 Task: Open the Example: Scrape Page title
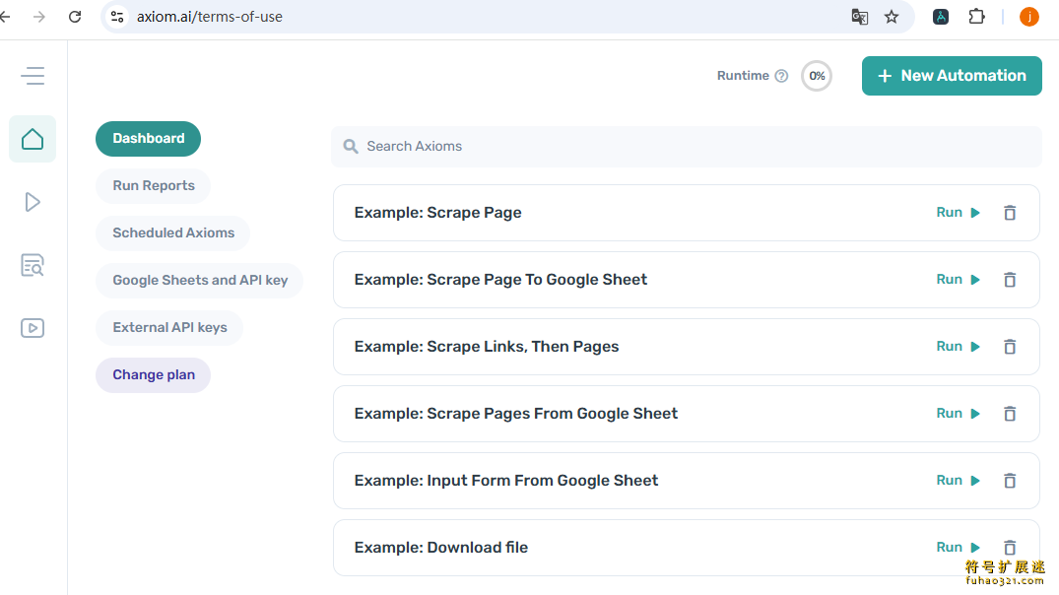[x=437, y=213]
